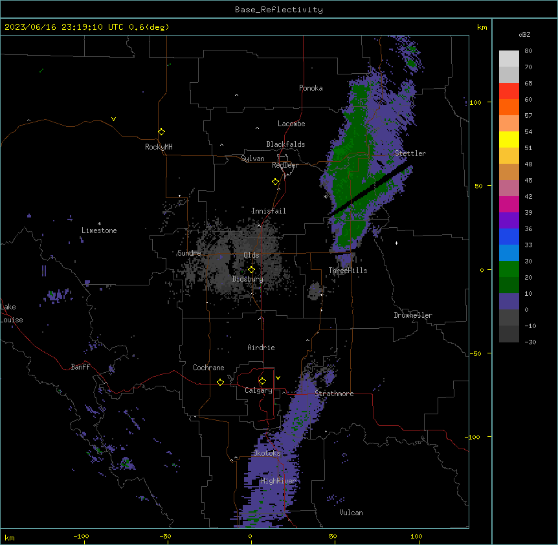
Task: Click the -30 value in dBZ legend
Action: (530, 342)
